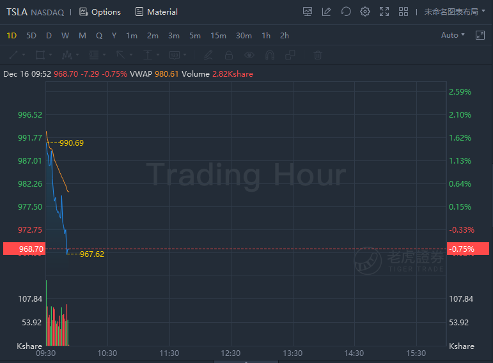This screenshot has width=493, height=363.
Task: Select the 123 price label tool
Action: 175,56
